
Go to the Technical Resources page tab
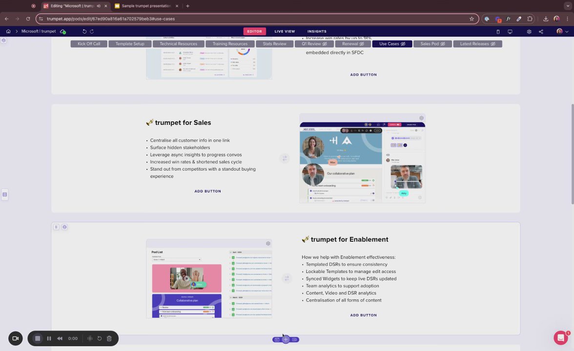pyautogui.click(x=178, y=44)
